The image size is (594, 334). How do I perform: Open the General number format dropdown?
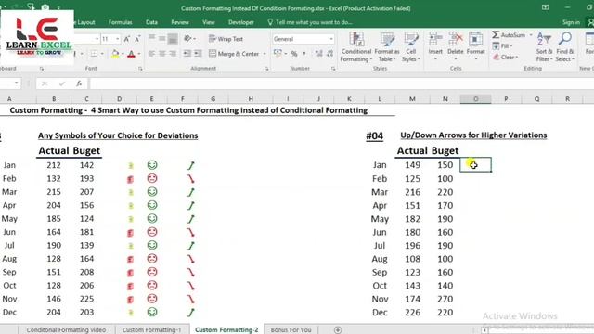(x=331, y=39)
